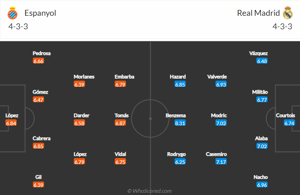The width and height of the screenshot is (300, 195).
Task: Open the Espanyol team name link
Action: (x=40, y=13)
